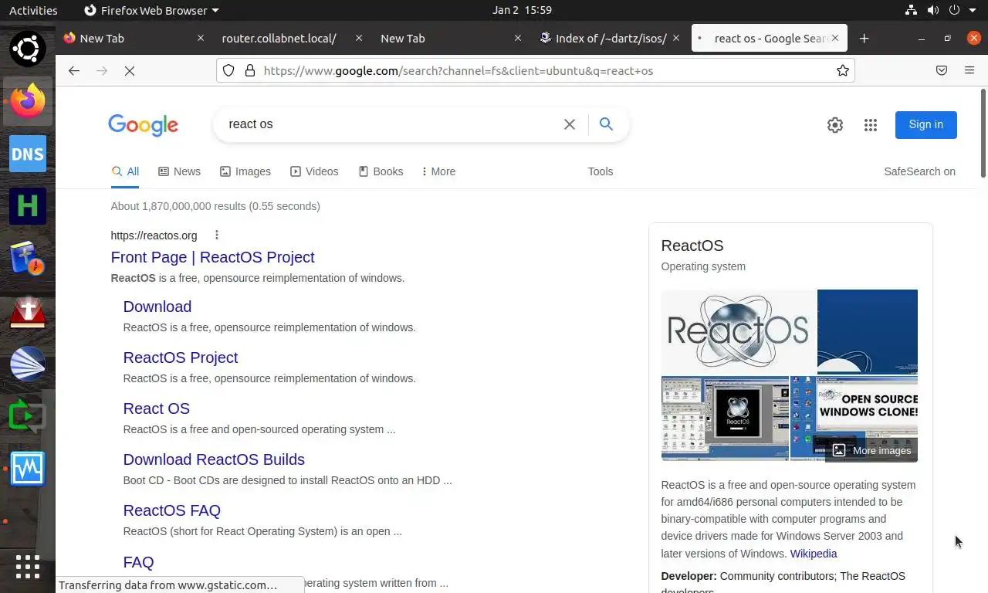Expand the More search filters menu
The width and height of the screenshot is (988, 593).
click(438, 171)
